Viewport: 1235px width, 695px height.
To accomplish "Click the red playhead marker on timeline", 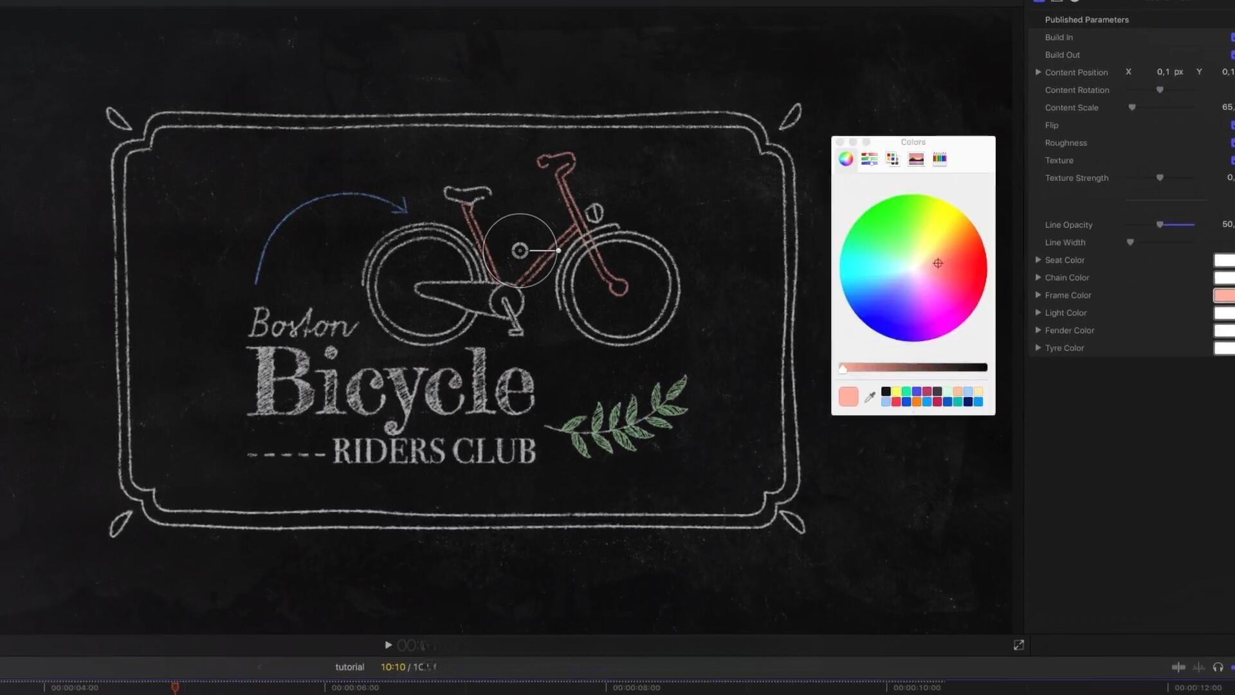I will [x=175, y=687].
